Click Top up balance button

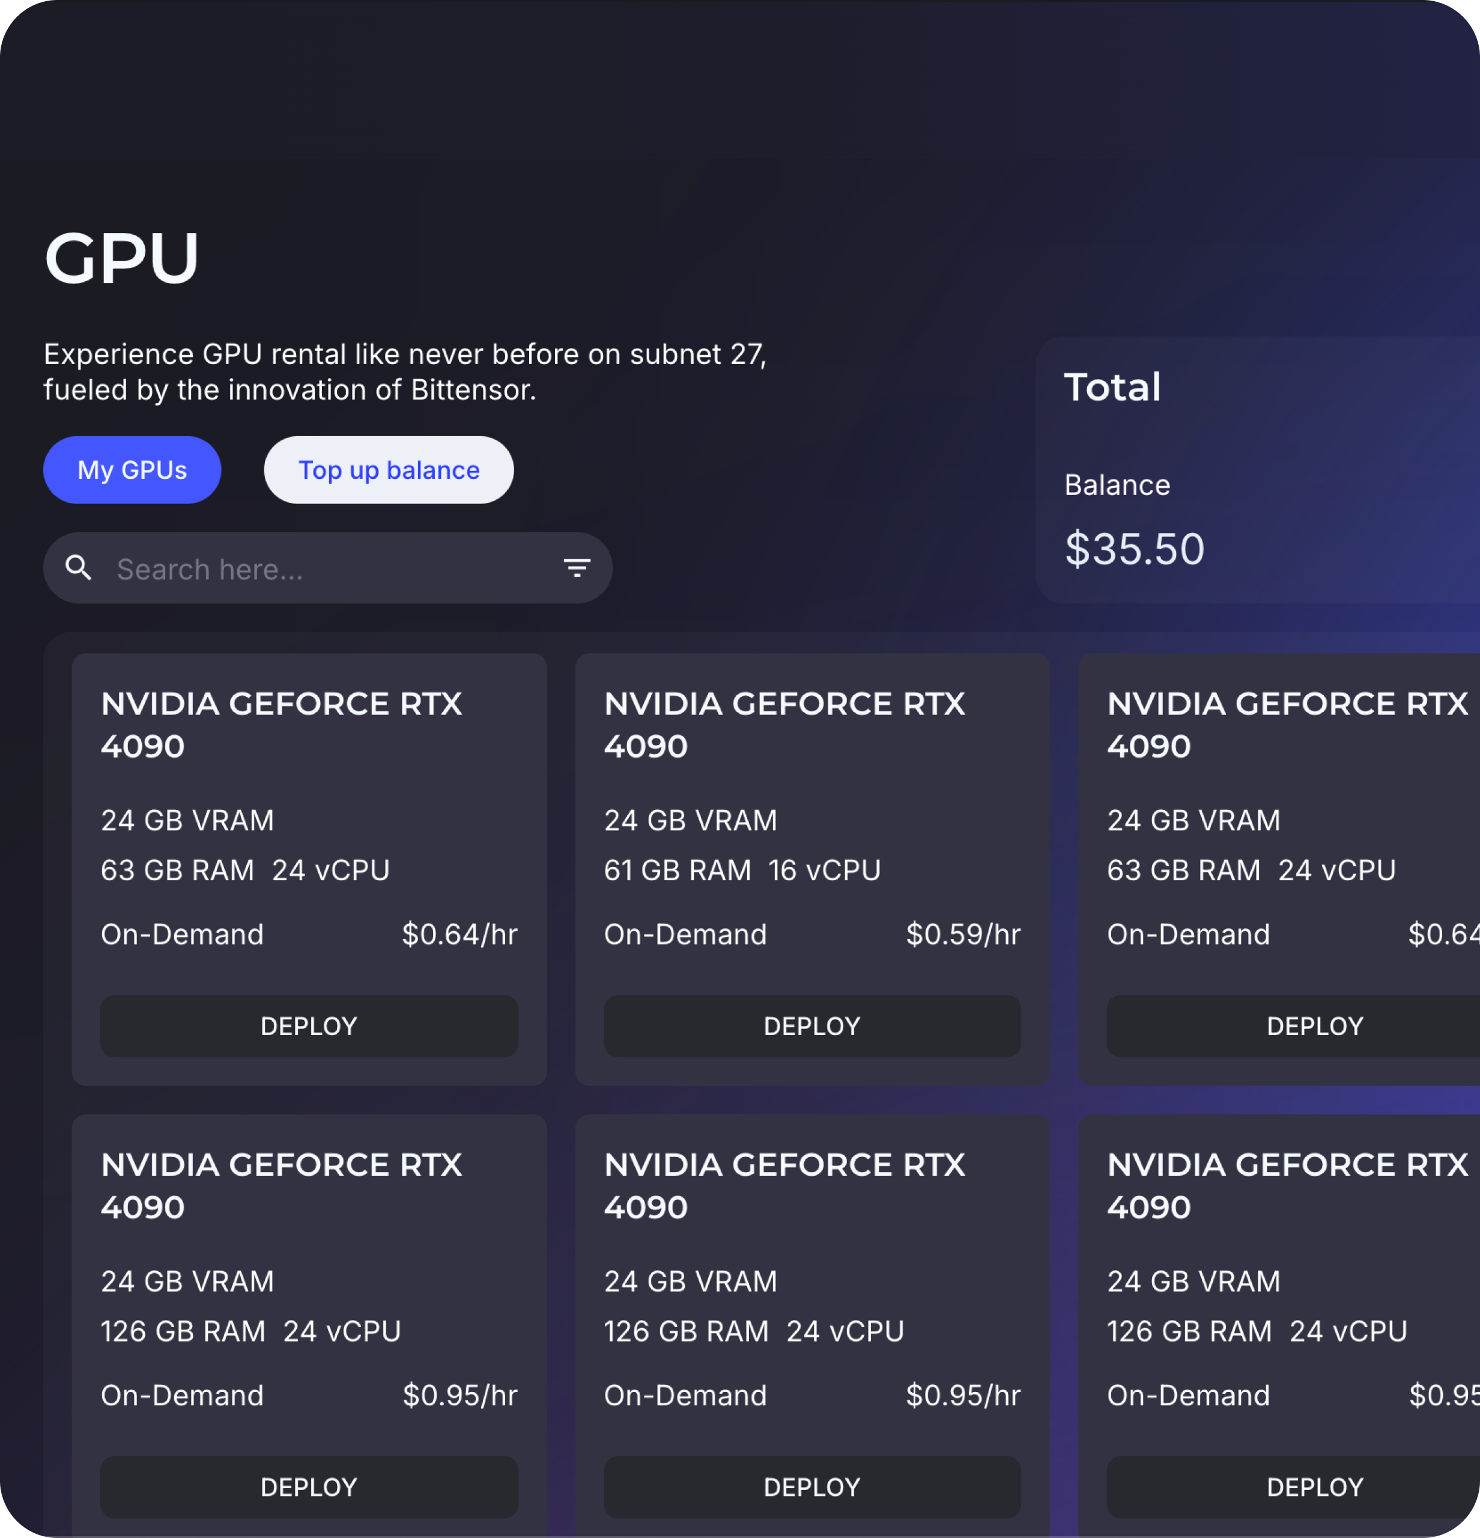click(x=389, y=470)
